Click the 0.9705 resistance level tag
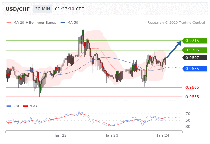This screenshot has width=210, height=144. click(x=195, y=50)
